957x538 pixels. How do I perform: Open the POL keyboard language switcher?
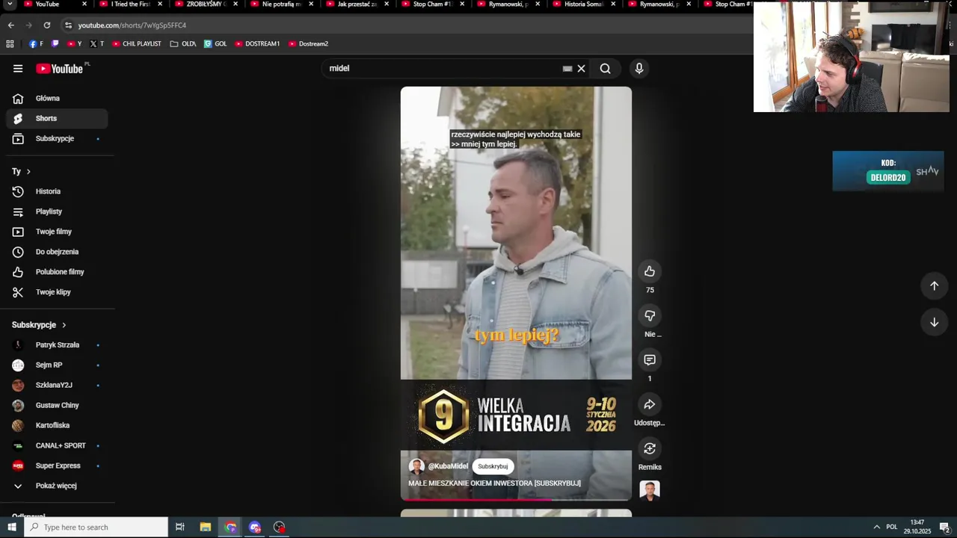(891, 527)
